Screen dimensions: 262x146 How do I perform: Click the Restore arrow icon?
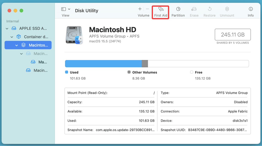(x=210, y=9)
